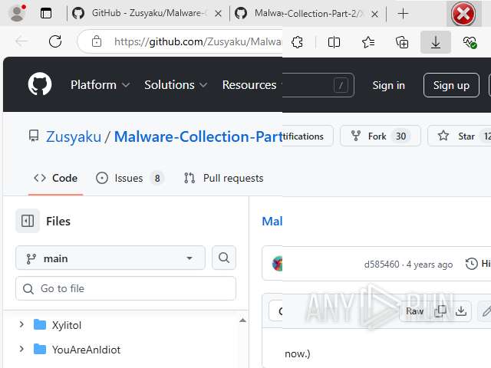Click the Sign in link
The width and height of the screenshot is (491, 368).
pos(389,85)
